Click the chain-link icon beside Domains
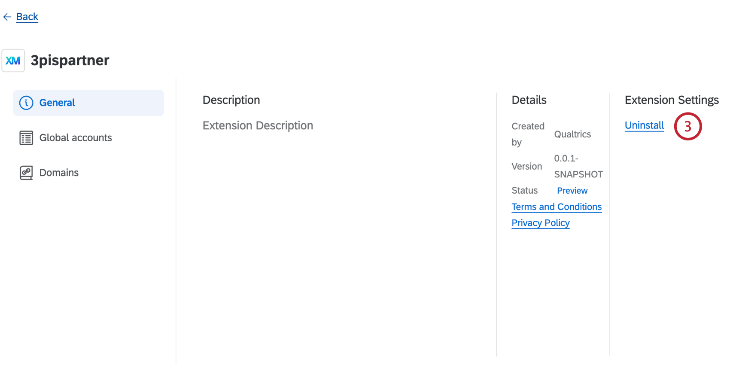Screen dimensions: 730x365 [26, 172]
